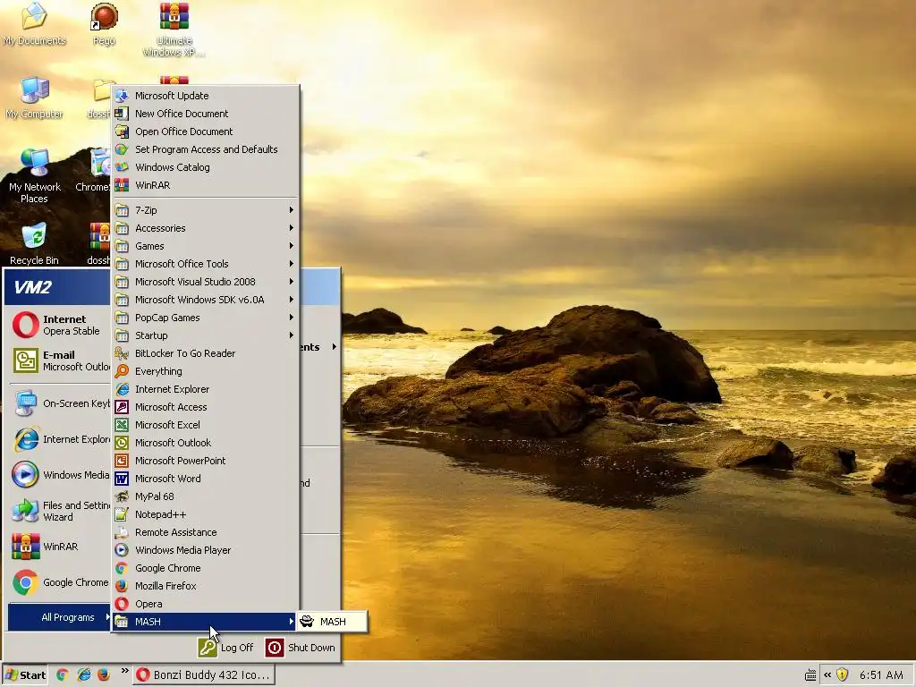The height and width of the screenshot is (687, 916).
Task: Open Internet Explorer in the programs list
Action: pos(206,389)
